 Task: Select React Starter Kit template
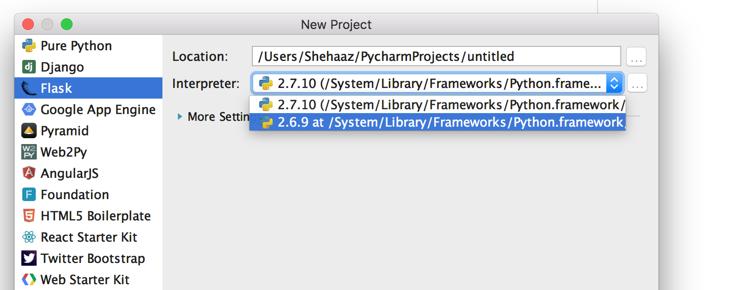point(88,237)
